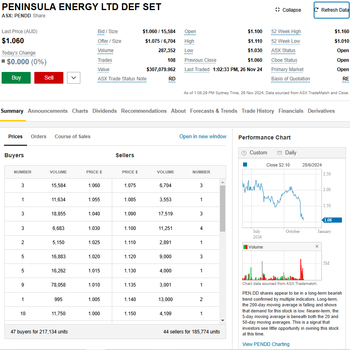The image size is (350, 350).
Task: Click the Primary Market label
Action: [x=287, y=70]
